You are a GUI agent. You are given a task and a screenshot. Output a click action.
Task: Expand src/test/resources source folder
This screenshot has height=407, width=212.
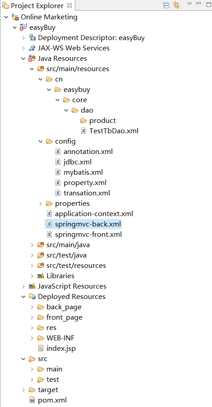[x=32, y=266]
